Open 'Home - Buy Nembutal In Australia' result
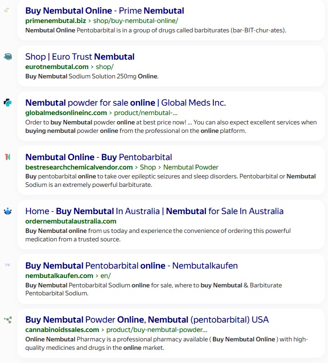Viewport: 328px width, 363px height. 155,211
